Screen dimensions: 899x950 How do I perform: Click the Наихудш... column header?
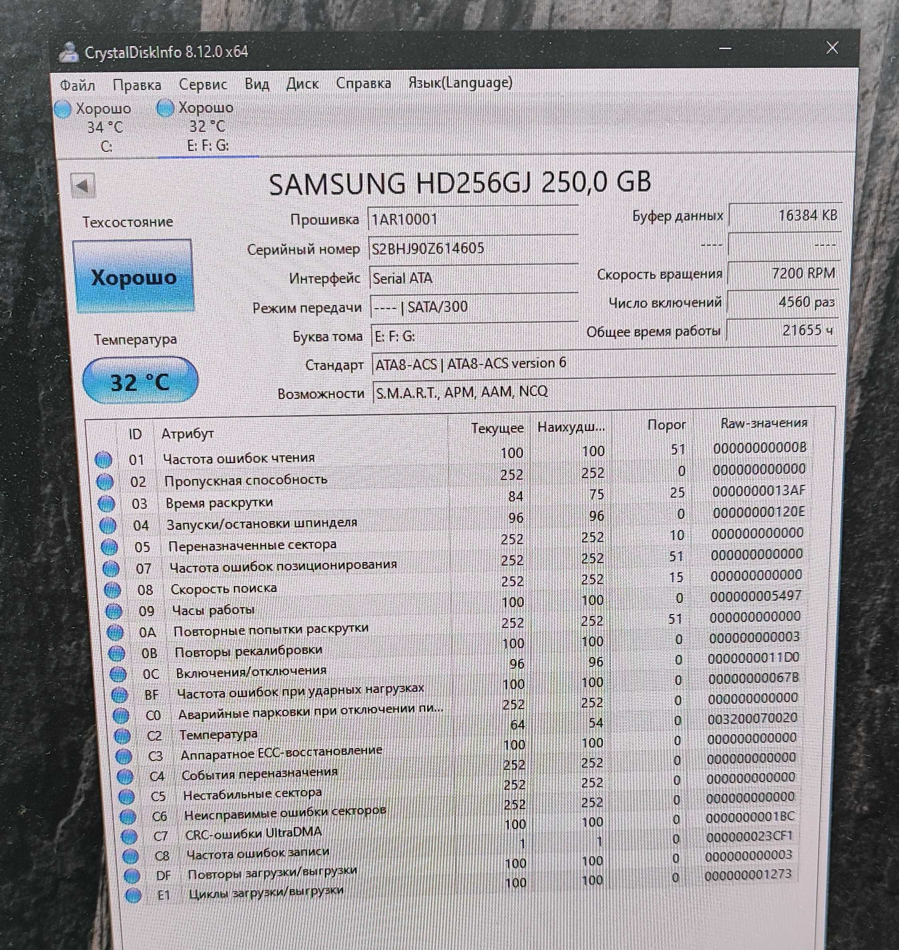[571, 427]
